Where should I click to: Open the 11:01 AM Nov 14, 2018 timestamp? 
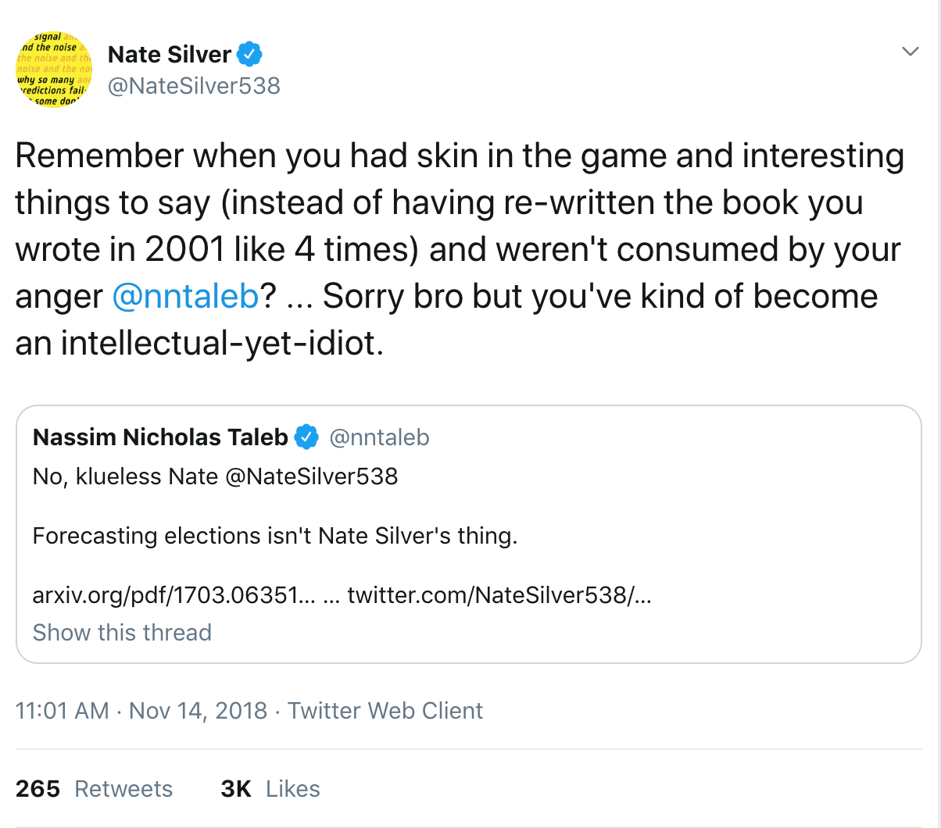pyautogui.click(x=141, y=711)
